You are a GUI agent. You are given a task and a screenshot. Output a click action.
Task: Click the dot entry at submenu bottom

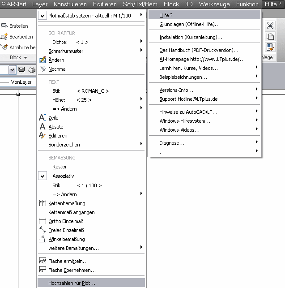tap(204, 152)
